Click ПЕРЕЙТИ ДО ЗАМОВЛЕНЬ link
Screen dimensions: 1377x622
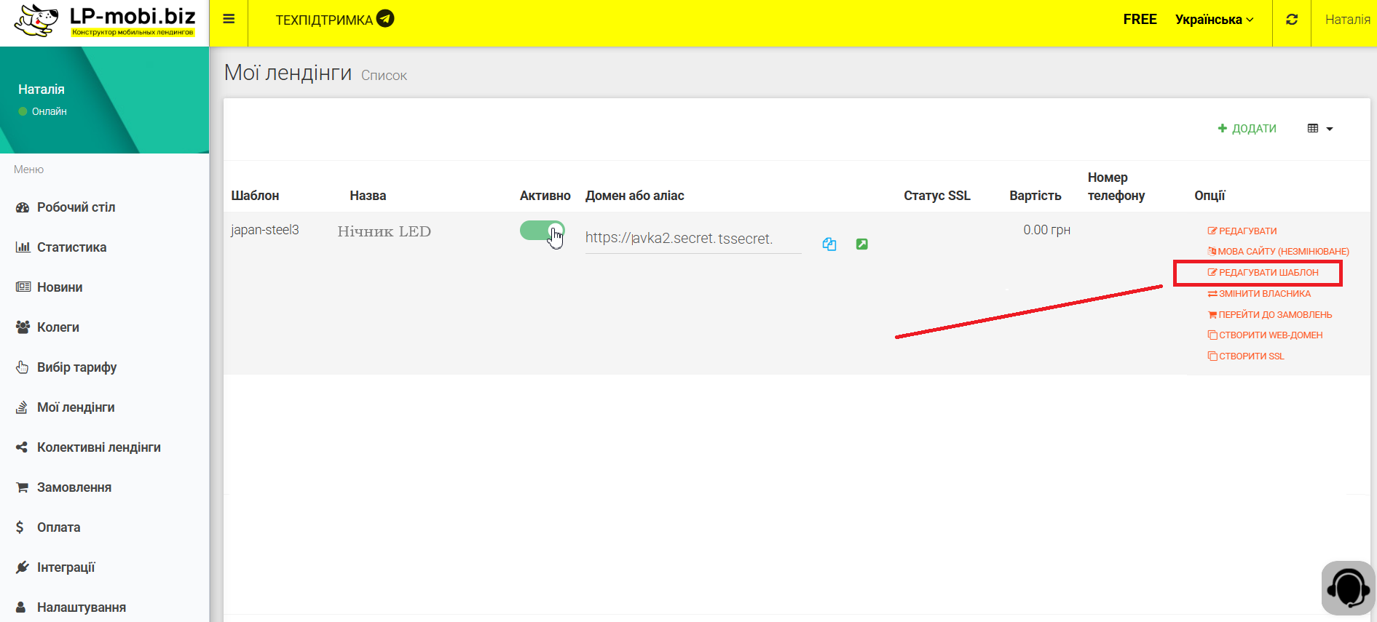tap(1270, 315)
